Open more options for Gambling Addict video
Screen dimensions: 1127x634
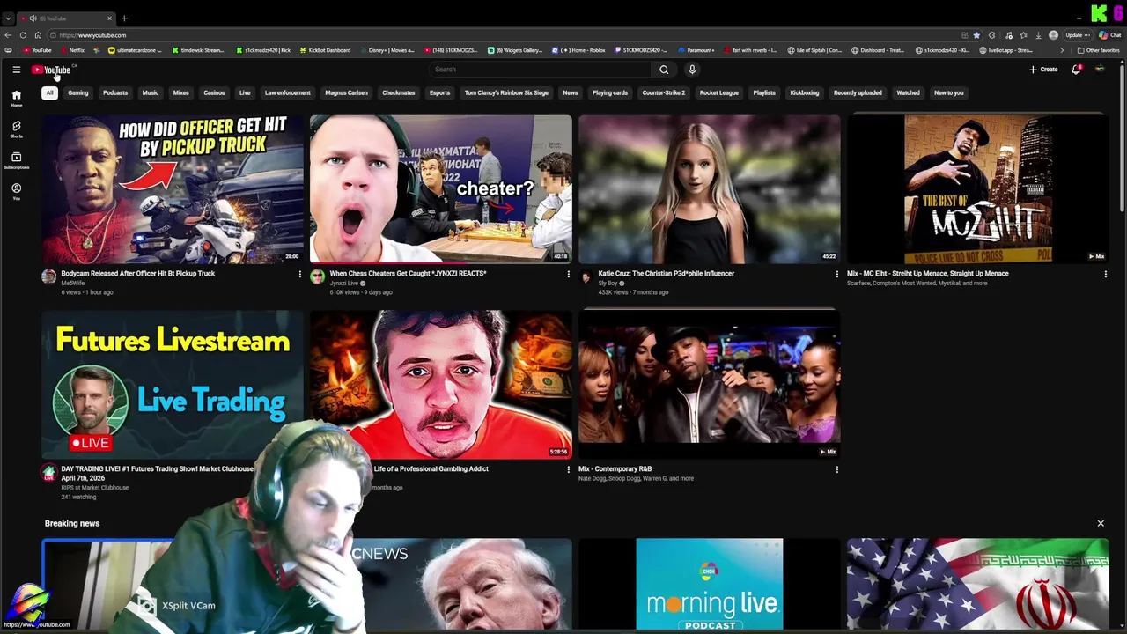568,470
